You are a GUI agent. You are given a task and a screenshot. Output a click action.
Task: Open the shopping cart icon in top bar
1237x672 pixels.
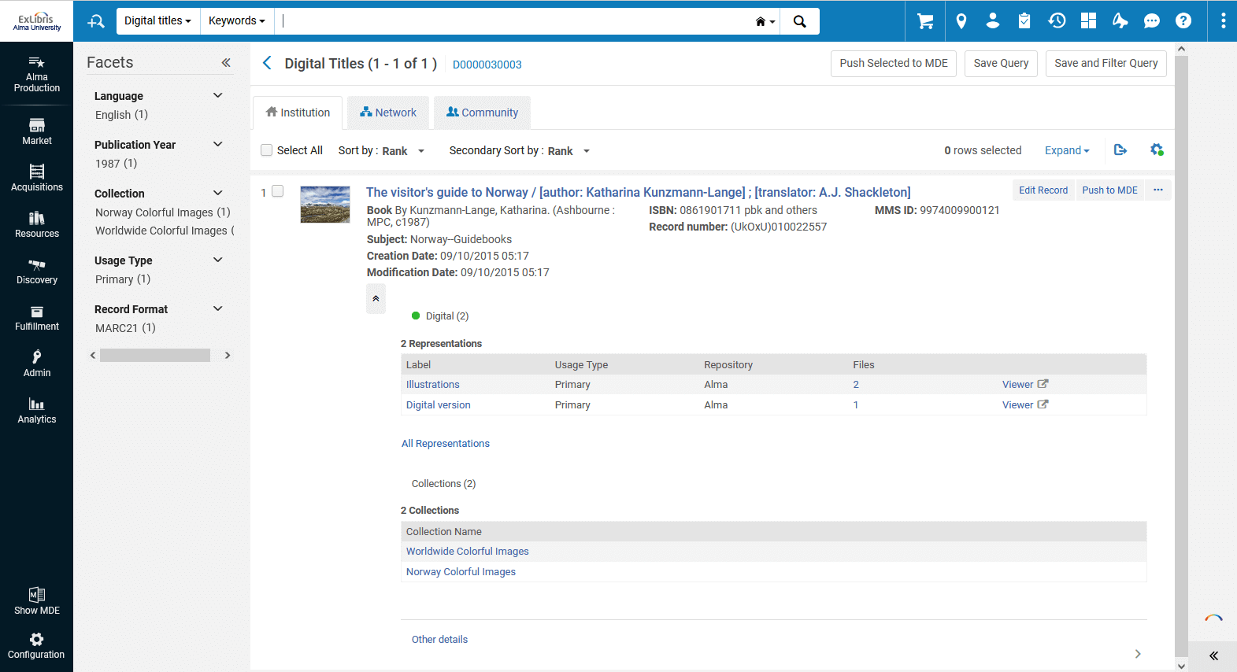point(925,21)
